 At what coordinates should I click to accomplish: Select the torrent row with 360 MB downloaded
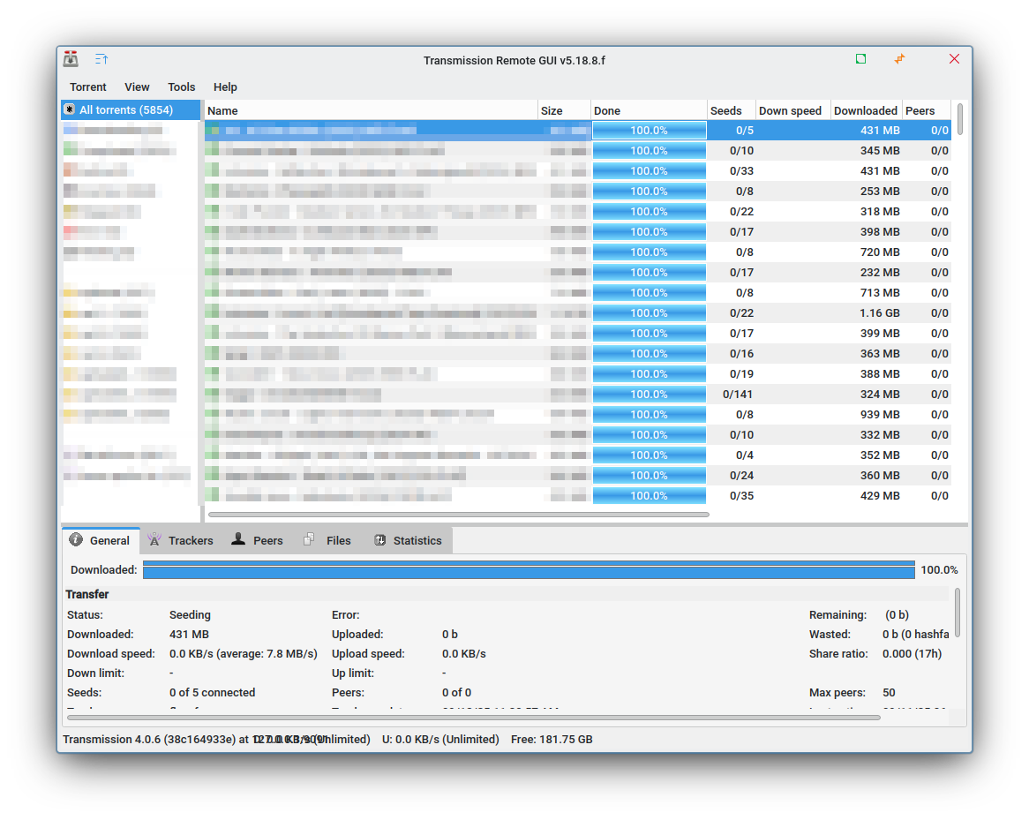click(577, 476)
